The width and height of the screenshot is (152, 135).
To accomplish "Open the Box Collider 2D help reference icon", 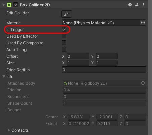I will (130, 5).
